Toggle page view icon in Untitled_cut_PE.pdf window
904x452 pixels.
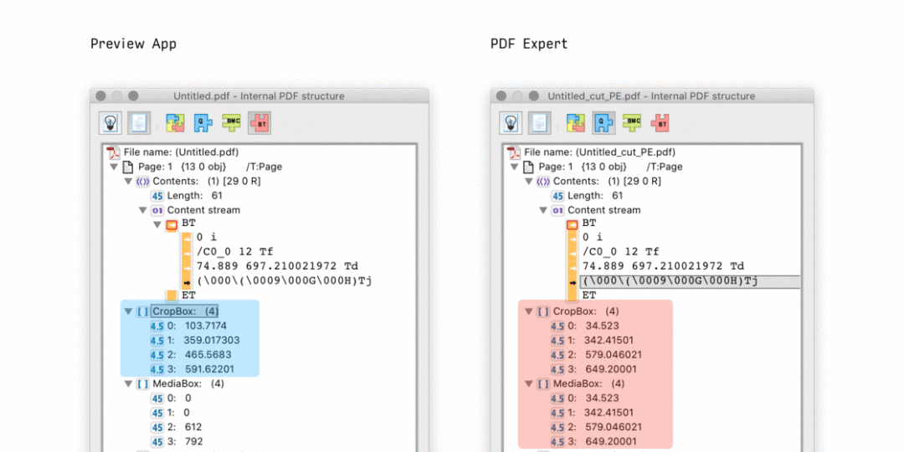pos(539,123)
